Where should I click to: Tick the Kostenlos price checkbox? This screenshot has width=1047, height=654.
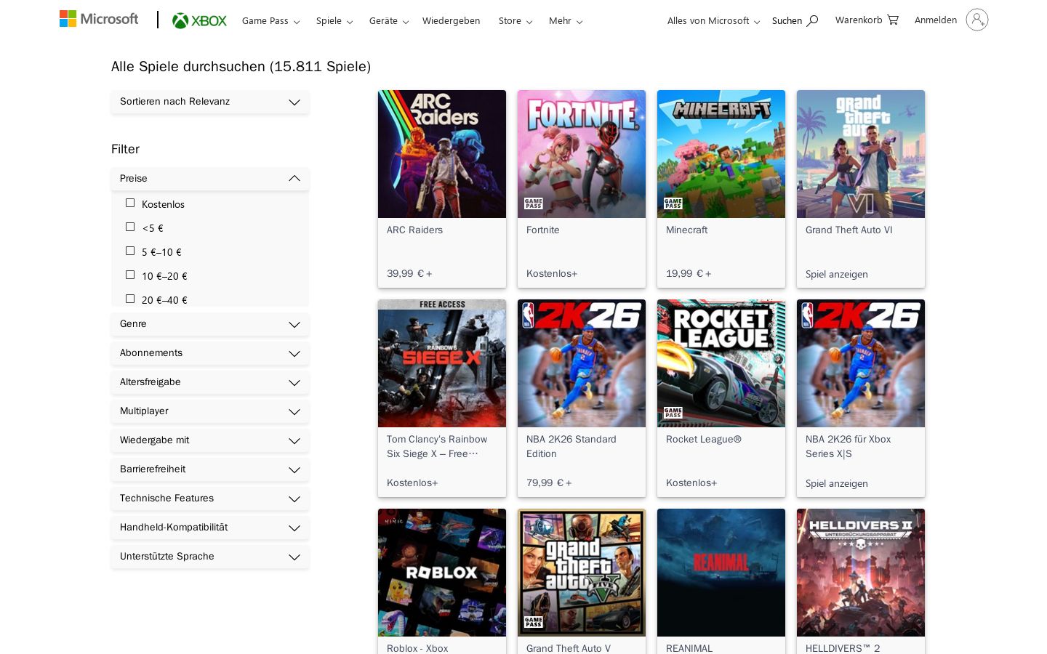coord(130,203)
